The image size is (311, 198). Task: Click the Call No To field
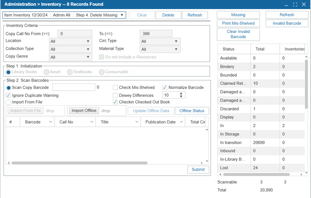156,34
